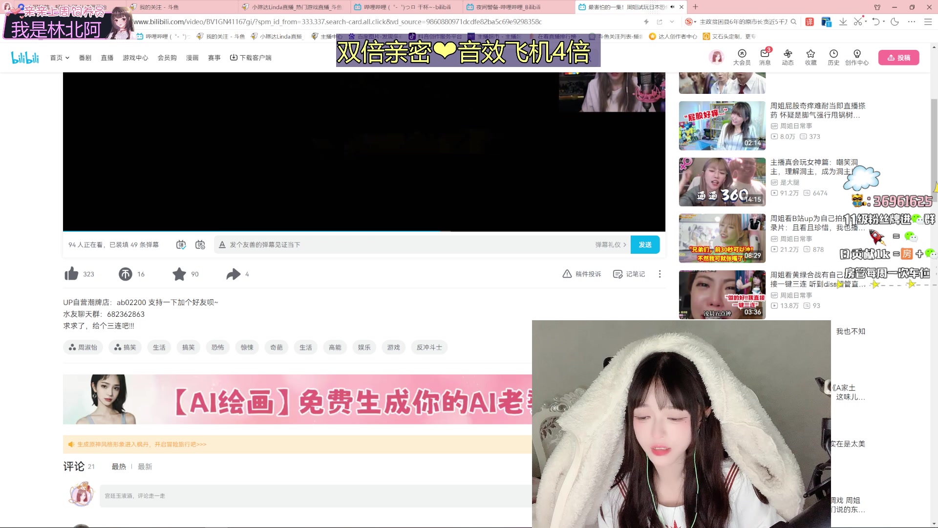This screenshot has width=938, height=528.
Task: Open danmaku settings icon
Action: 200,244
